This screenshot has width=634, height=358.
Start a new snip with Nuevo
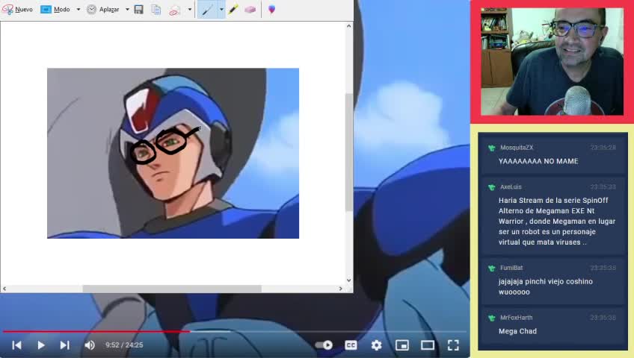(x=17, y=9)
